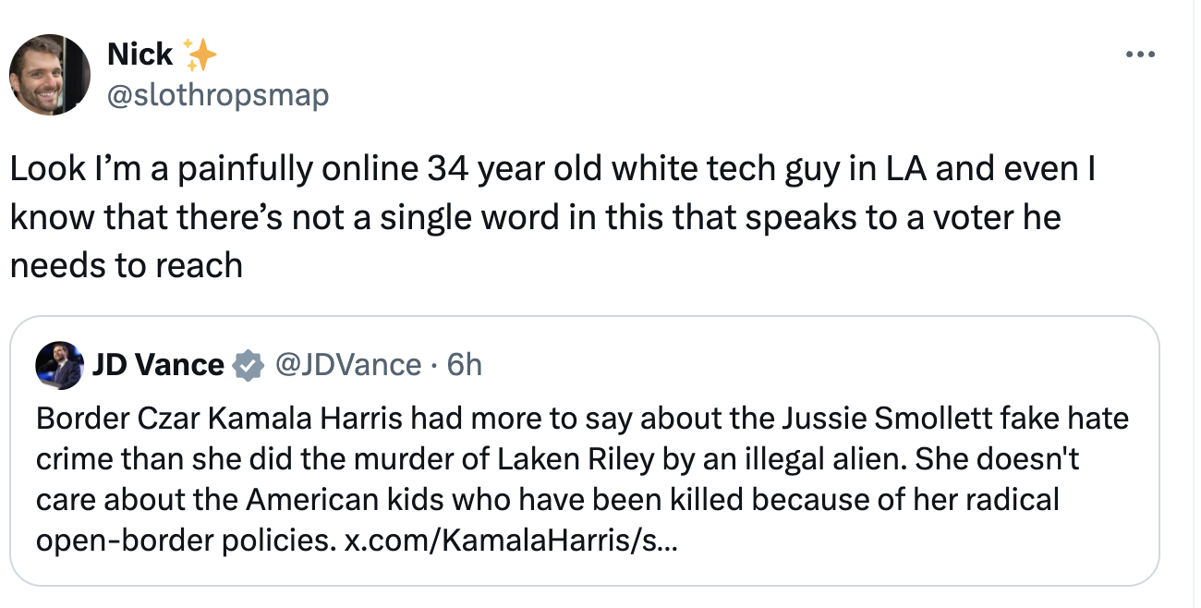Click the sparkle emoji next to Nick
This screenshot has width=1201, height=608.
[200, 55]
